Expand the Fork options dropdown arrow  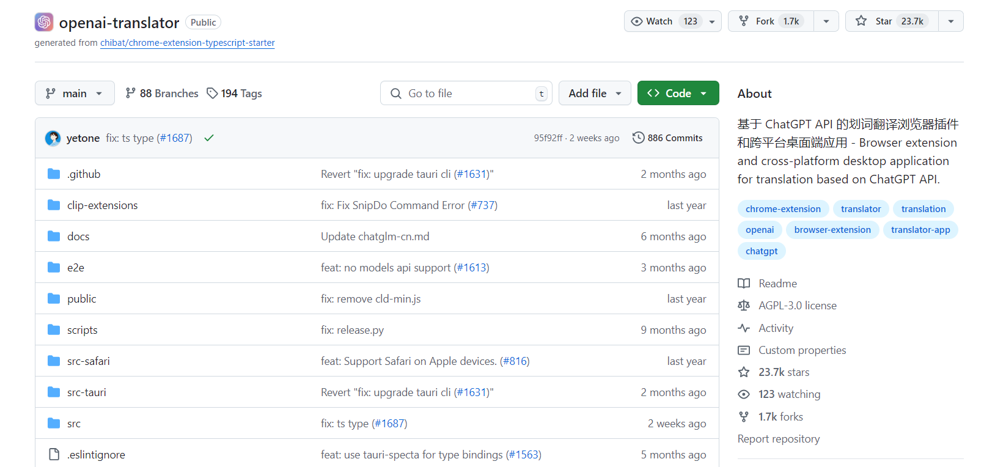pyautogui.click(x=826, y=21)
